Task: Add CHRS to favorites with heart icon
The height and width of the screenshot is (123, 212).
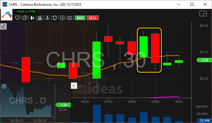Action: point(17,18)
